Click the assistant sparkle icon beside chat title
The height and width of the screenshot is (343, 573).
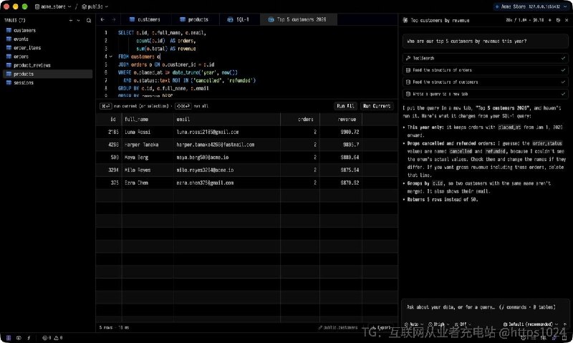[x=405, y=20]
